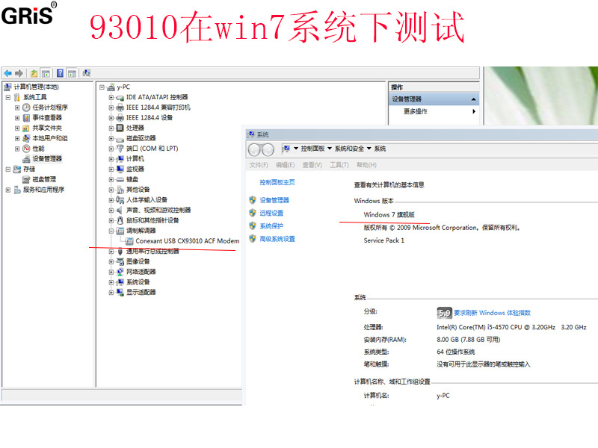Click the Forward button in System window
Image resolution: width=598 pixels, height=448 pixels.
coord(268,150)
